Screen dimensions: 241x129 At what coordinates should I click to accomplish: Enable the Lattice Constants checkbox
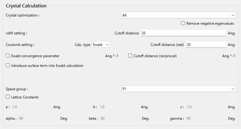point(8,97)
